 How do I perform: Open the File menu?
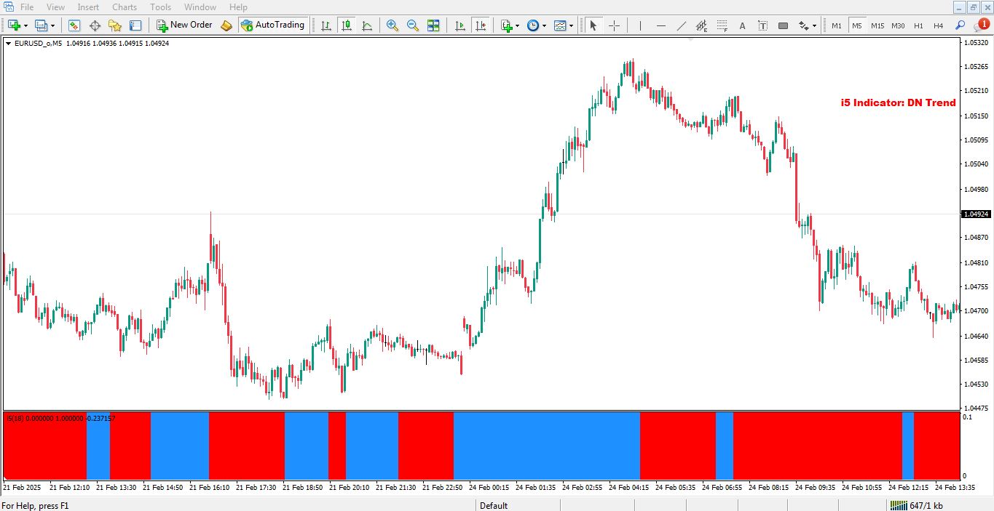(27, 7)
